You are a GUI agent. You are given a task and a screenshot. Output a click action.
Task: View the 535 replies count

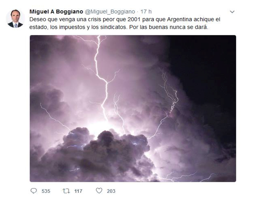pos(46,191)
